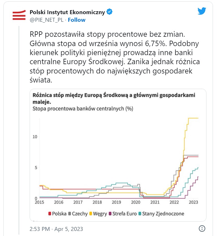Screen dimensions: 218x236
Task: Click the chart title about Europa Środkowa
Action: pos(114,98)
